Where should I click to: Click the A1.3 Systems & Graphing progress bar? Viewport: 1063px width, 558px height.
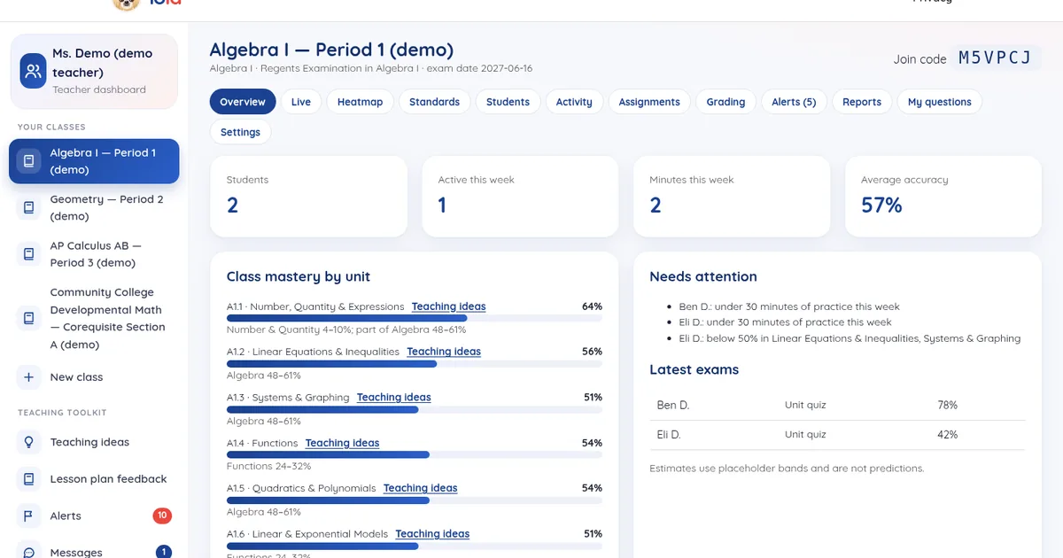coord(415,409)
